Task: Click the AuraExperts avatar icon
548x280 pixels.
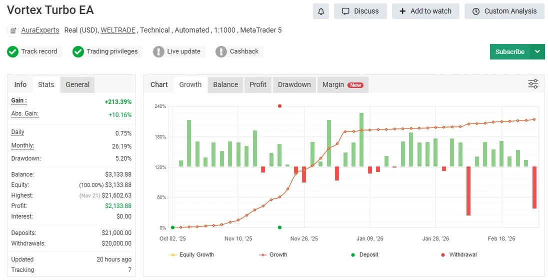Action: [x=13, y=30]
